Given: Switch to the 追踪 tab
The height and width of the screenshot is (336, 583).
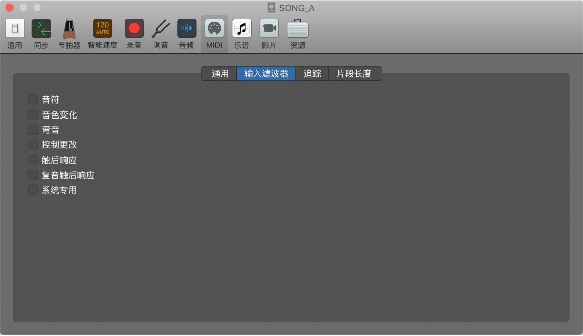Looking at the screenshot, I should pos(312,74).
